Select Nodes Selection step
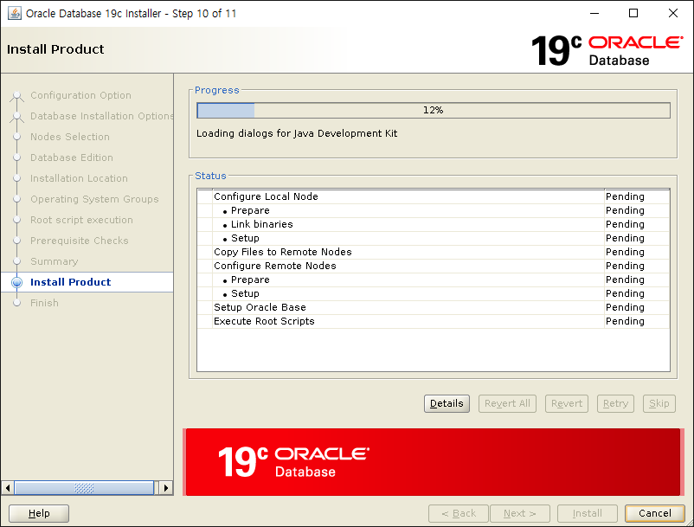This screenshot has height=527, width=694. coord(69,138)
